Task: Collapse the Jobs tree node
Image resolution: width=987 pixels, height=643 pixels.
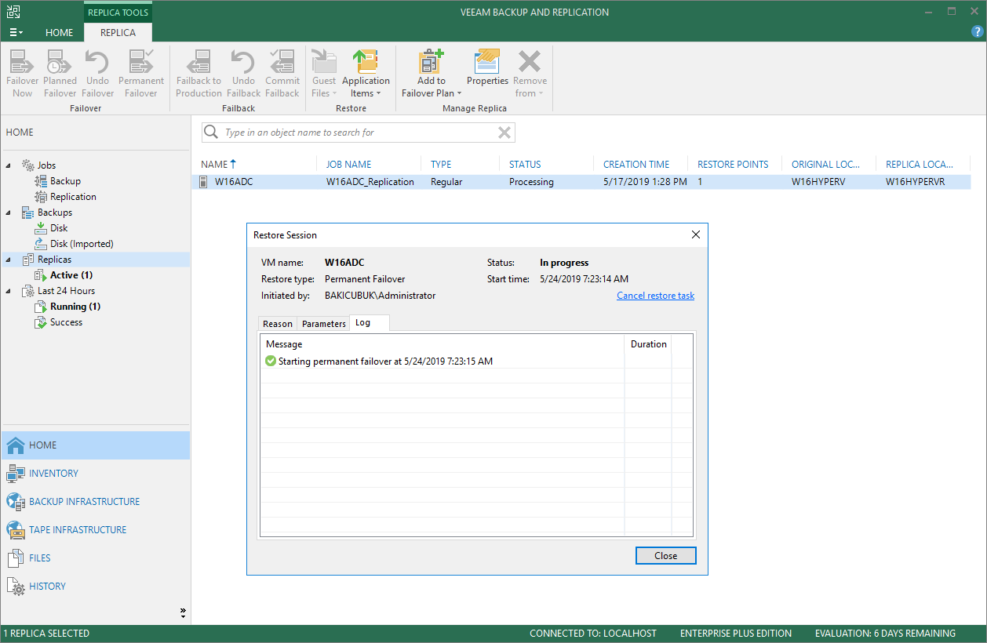Action: coord(9,165)
